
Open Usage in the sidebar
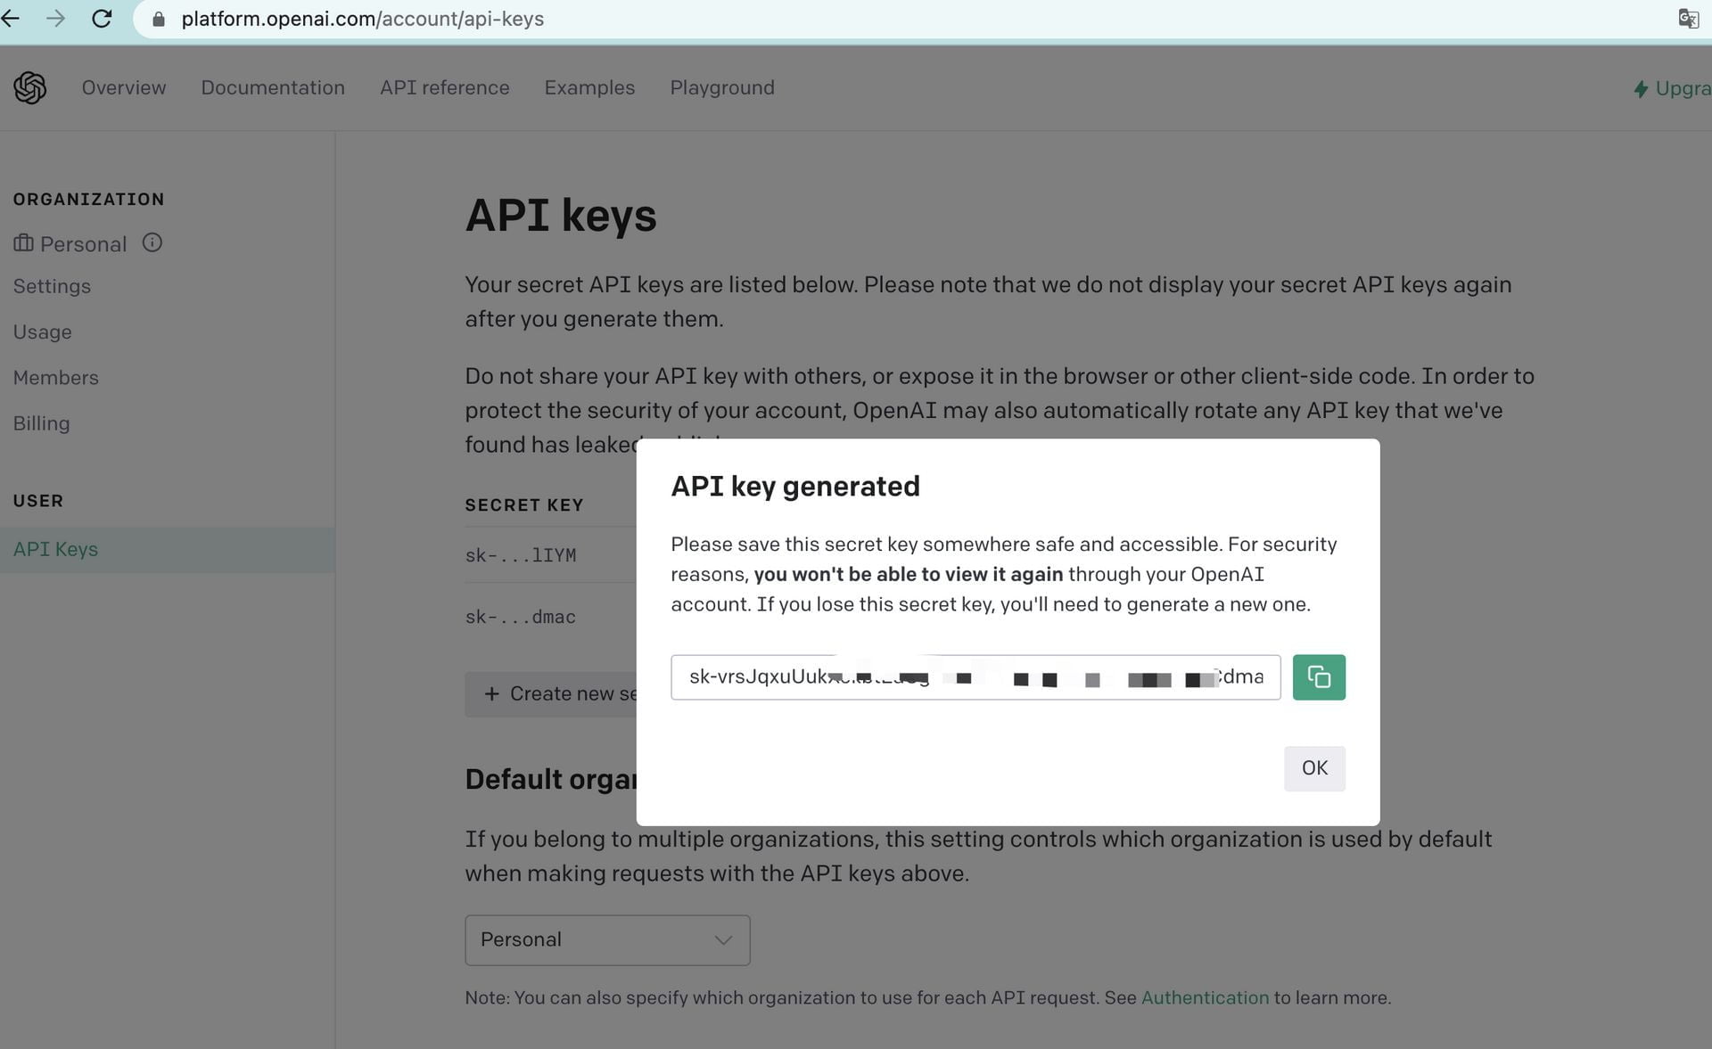pyautogui.click(x=42, y=332)
